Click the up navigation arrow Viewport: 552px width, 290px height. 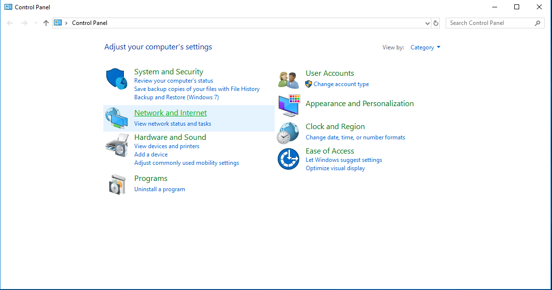(x=46, y=22)
